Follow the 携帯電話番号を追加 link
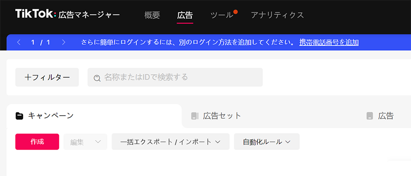The image size is (411, 176). (329, 42)
